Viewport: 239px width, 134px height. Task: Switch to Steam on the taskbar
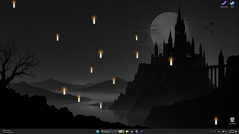point(132,131)
